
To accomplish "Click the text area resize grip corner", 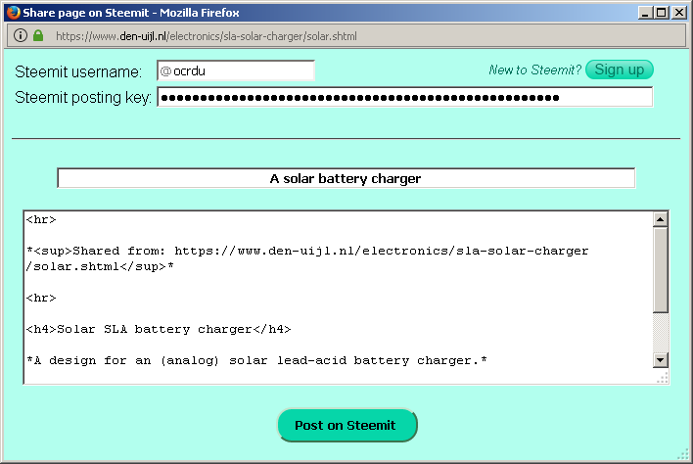I will point(663,378).
